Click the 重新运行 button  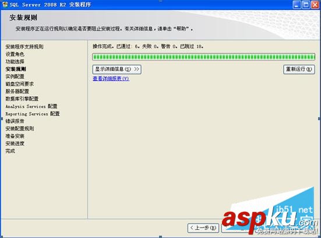[299, 69]
